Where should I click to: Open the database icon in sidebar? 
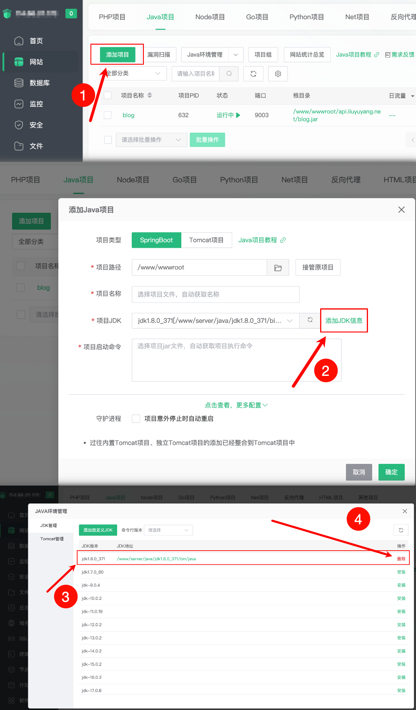(x=19, y=83)
